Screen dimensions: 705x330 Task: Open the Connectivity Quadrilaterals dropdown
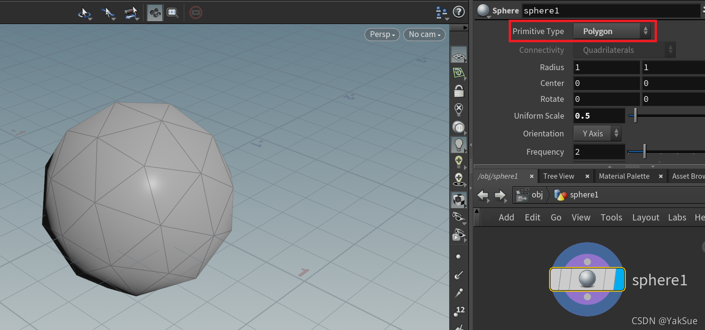[x=624, y=50]
